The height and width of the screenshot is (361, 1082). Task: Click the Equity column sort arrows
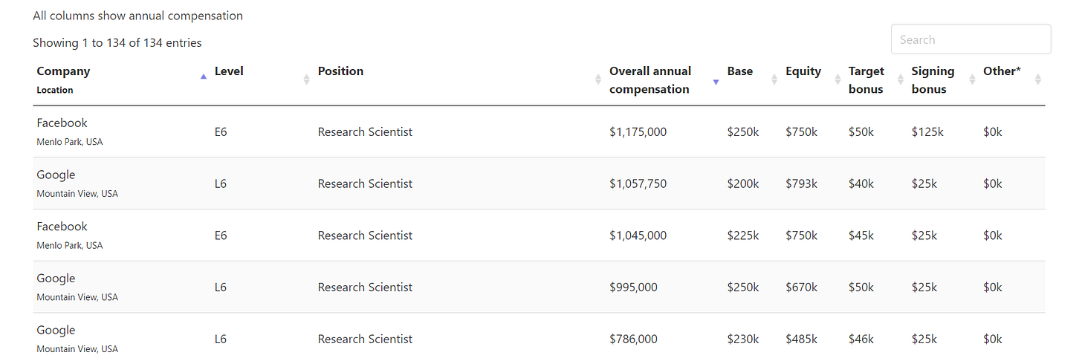838,79
